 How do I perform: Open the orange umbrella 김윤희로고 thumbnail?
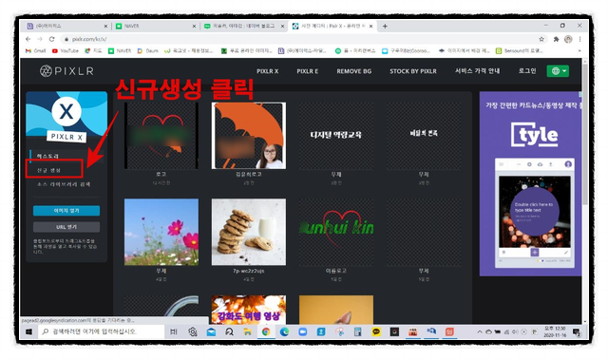coord(249,135)
